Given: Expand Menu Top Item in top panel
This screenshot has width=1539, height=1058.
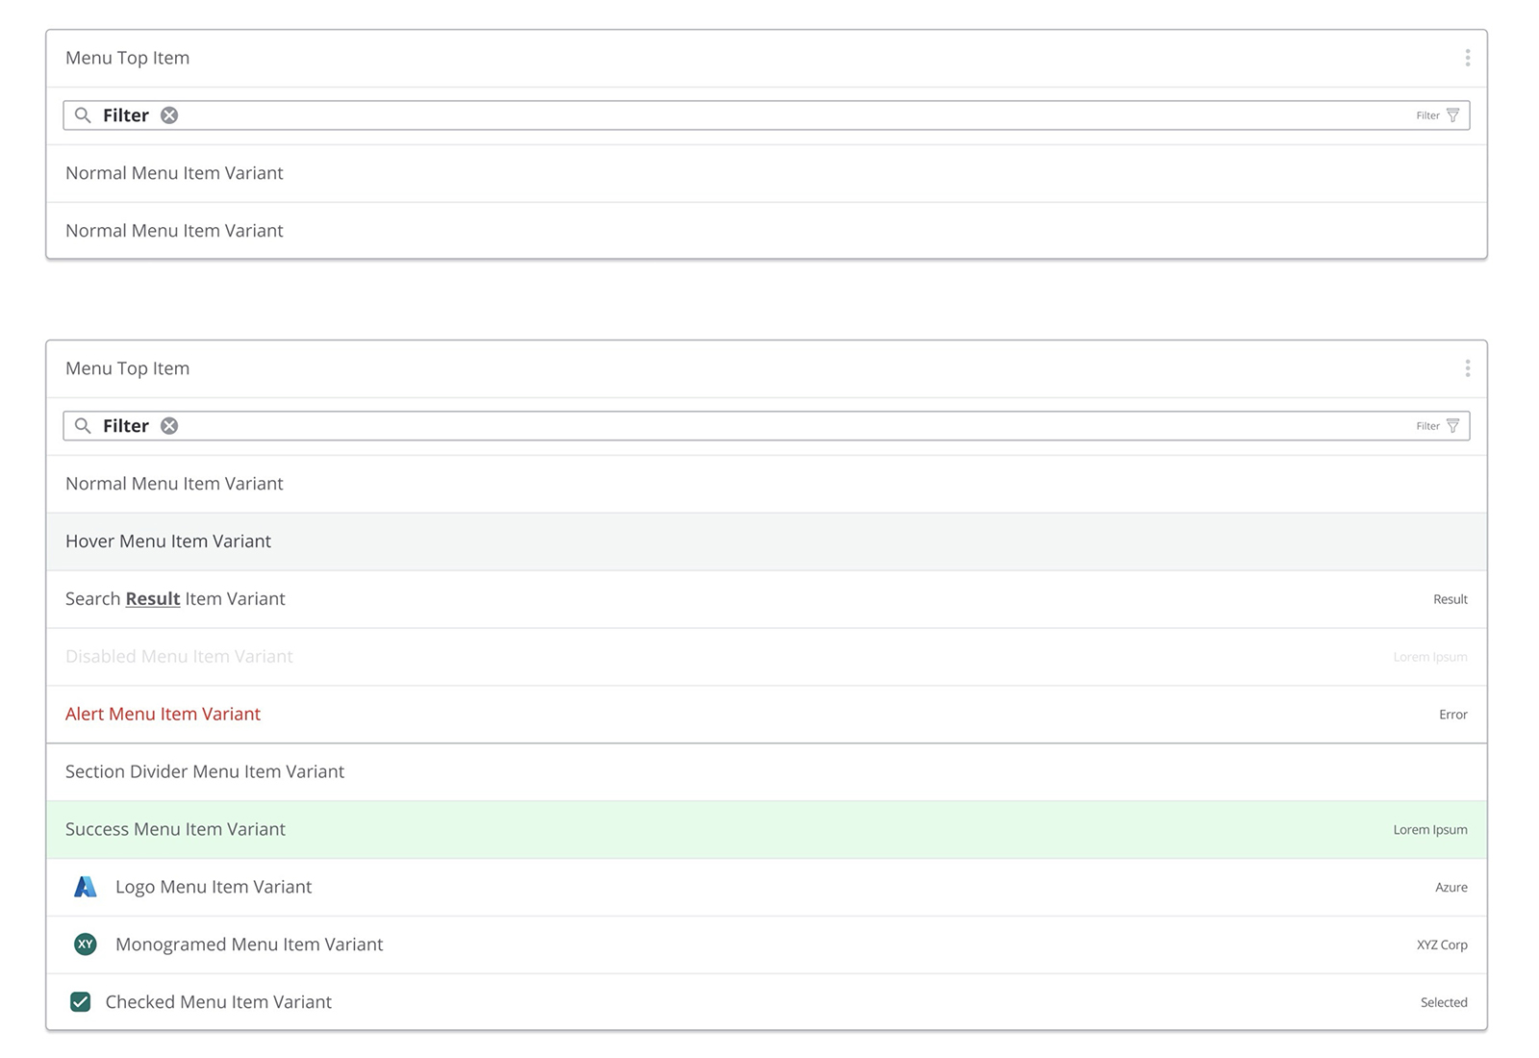Looking at the screenshot, I should (x=128, y=58).
